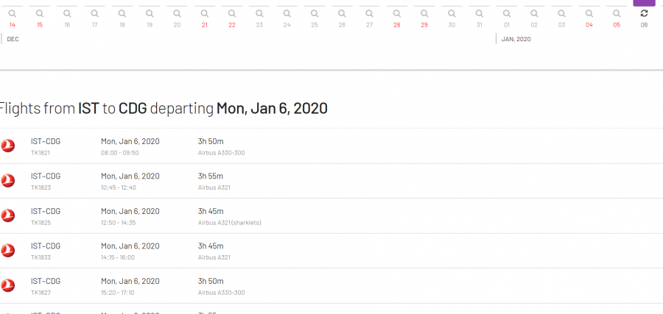
Task: Click the magnifier above January 01
Action: (x=507, y=13)
